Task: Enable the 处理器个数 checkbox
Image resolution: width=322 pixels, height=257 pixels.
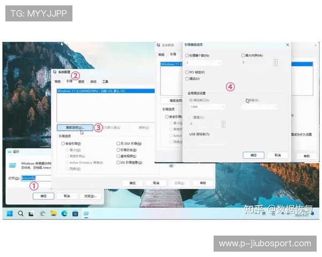Action: pos(187,56)
